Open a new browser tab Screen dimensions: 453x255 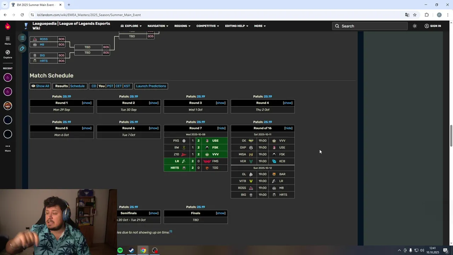point(69,5)
